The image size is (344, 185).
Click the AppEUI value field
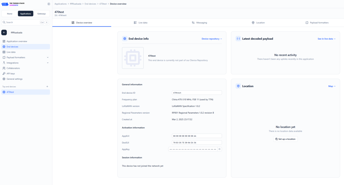197,136
